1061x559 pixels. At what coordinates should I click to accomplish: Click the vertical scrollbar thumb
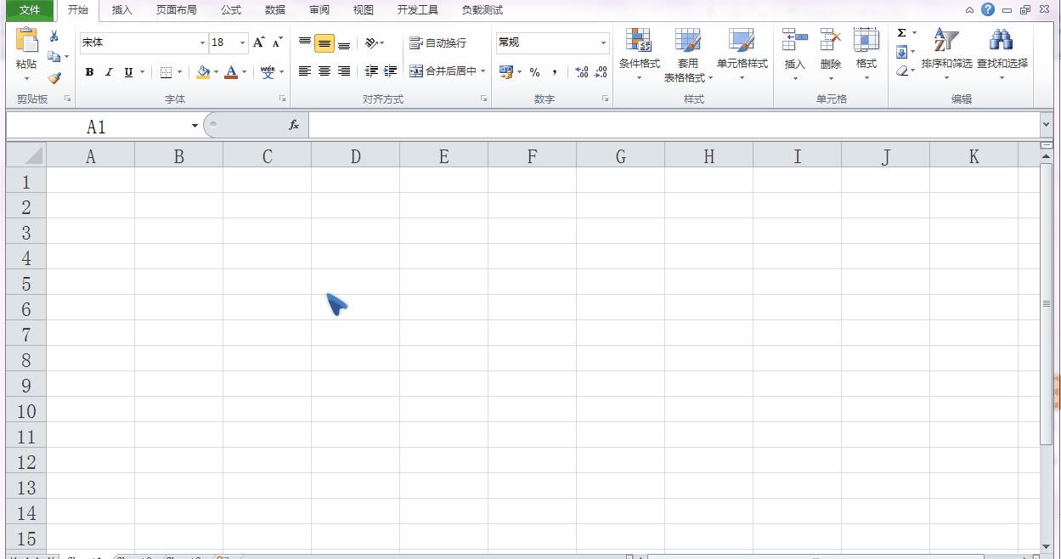coord(1047,303)
